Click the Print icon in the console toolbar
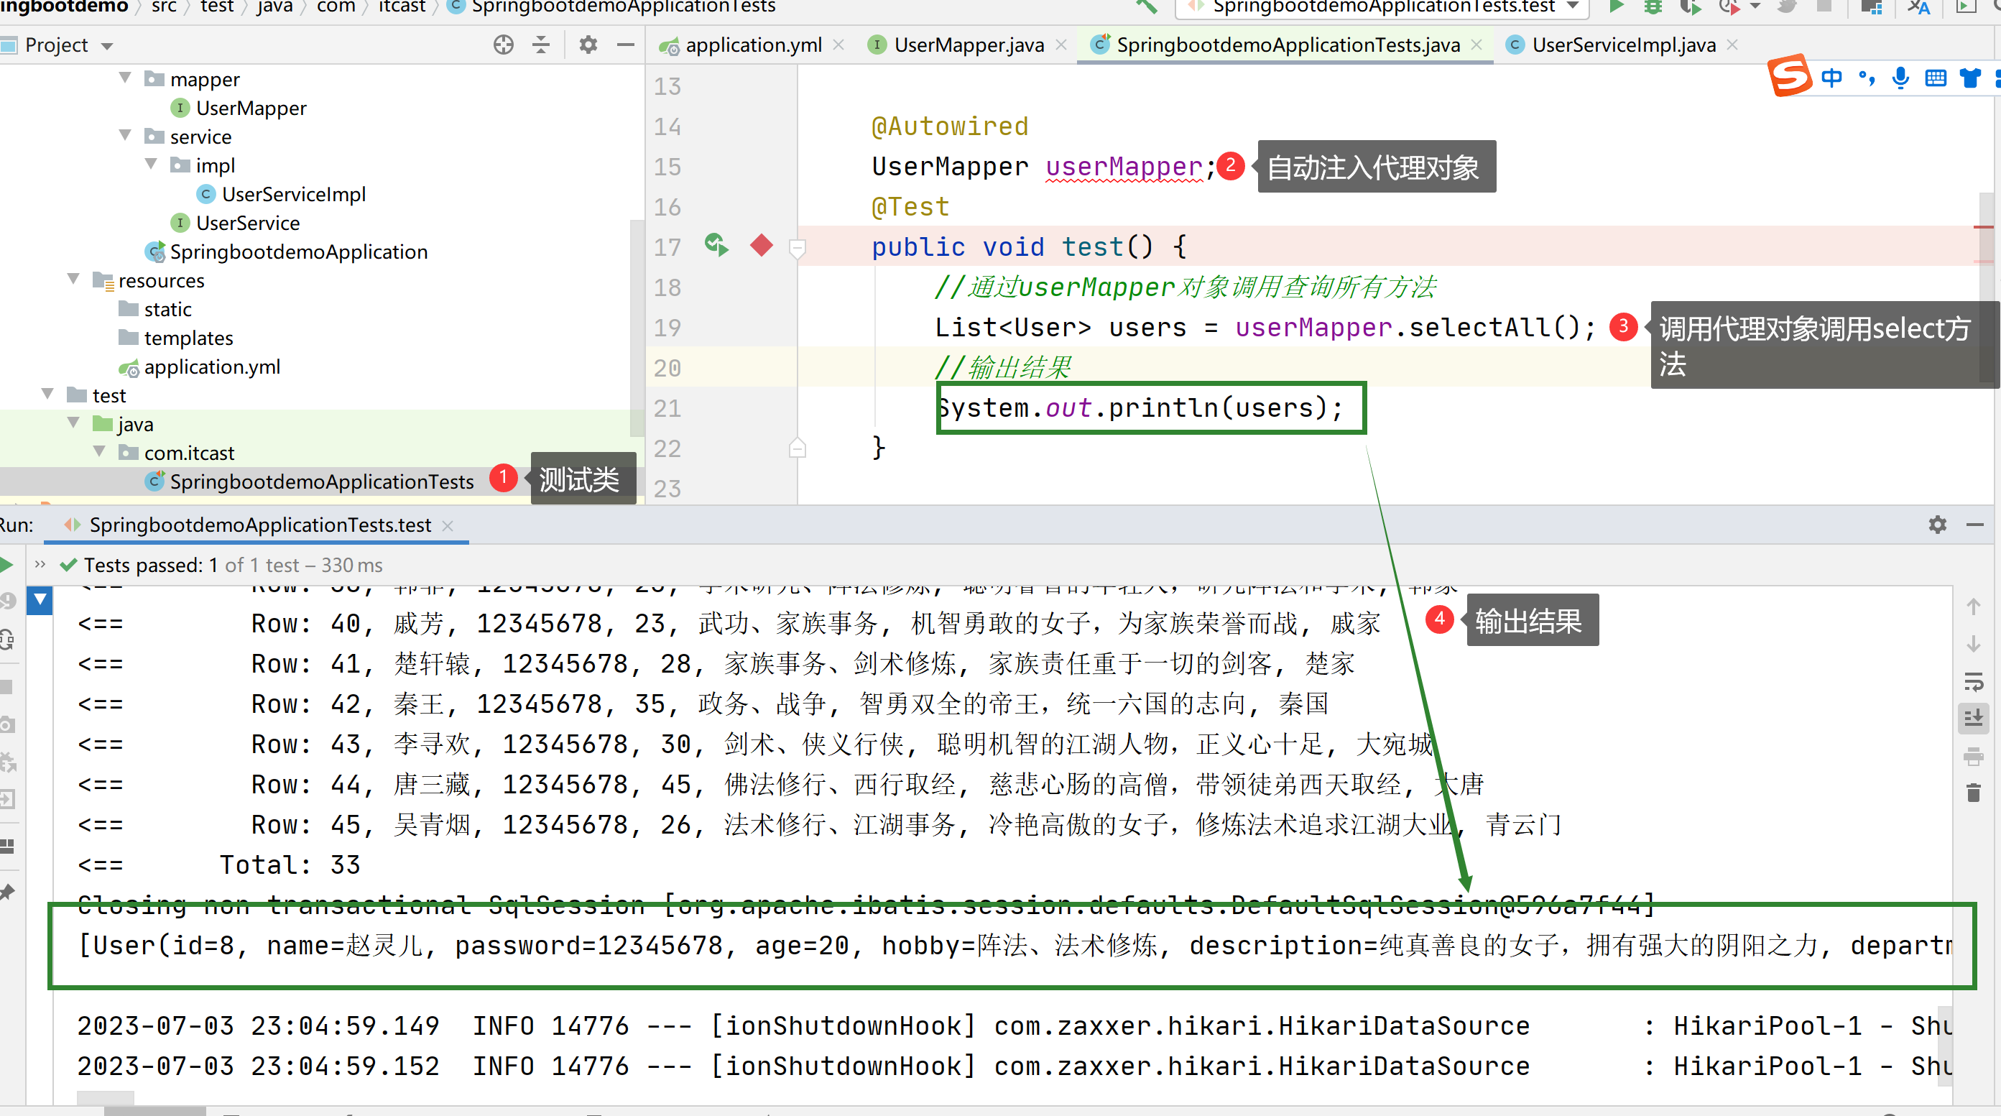2001x1116 pixels. click(1973, 756)
